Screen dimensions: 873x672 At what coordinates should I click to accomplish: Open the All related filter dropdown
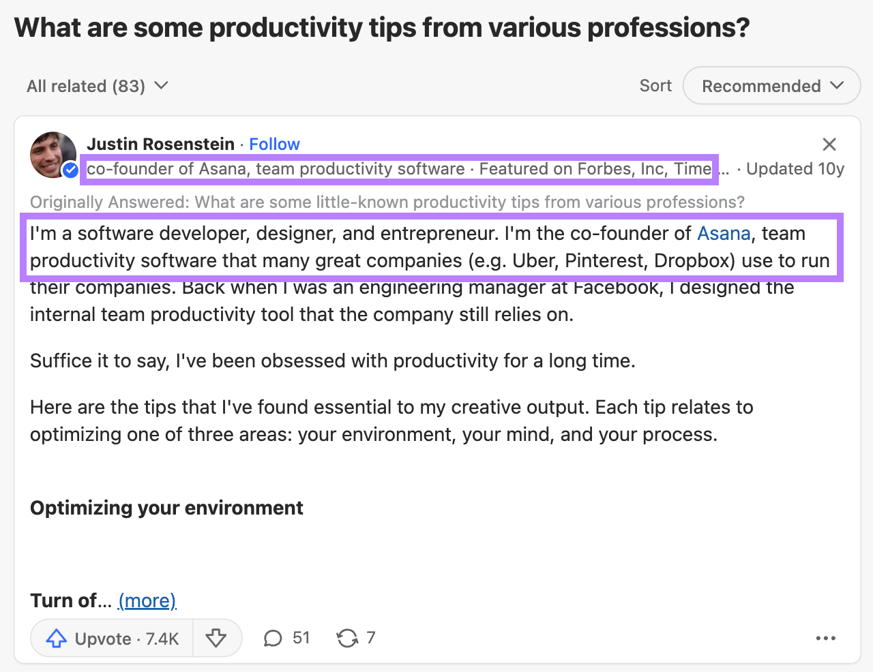pos(97,86)
